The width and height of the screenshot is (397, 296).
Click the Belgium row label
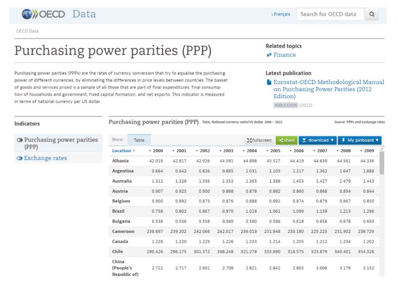(121, 201)
